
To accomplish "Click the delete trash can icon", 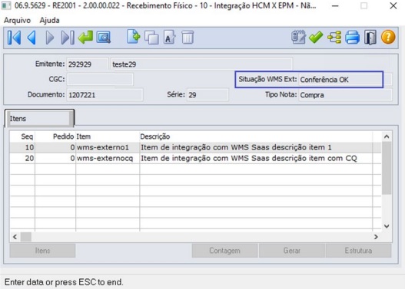I will 188,38.
